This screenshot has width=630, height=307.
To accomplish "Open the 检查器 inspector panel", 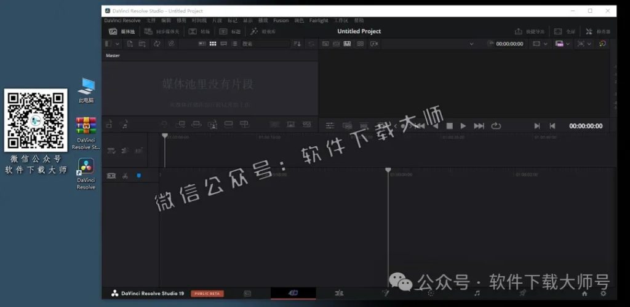I will tap(598, 31).
